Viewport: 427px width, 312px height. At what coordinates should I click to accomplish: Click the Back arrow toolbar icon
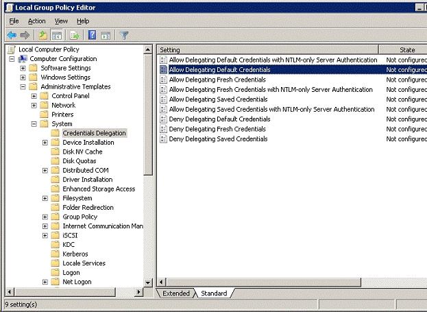[12, 35]
